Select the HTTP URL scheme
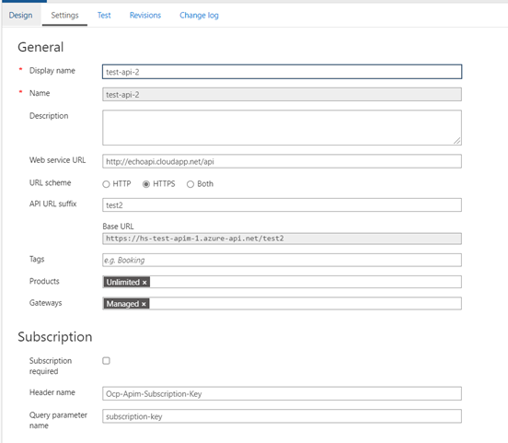The height and width of the screenshot is (443, 508). tap(106, 184)
